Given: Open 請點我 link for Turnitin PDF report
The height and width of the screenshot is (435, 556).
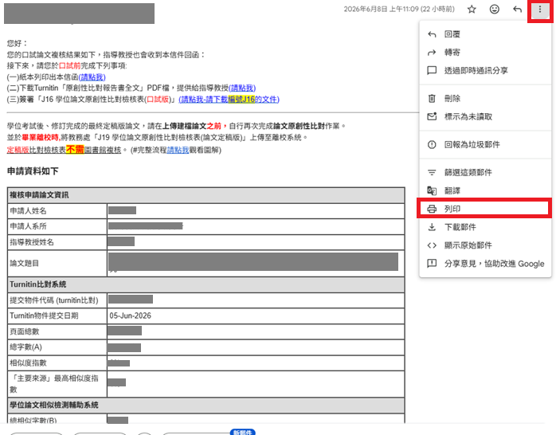Looking at the screenshot, I should point(242,88).
